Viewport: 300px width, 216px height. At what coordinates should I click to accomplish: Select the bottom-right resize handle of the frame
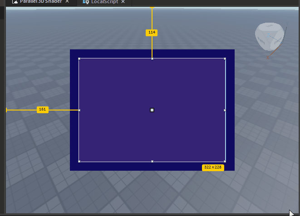(225, 161)
